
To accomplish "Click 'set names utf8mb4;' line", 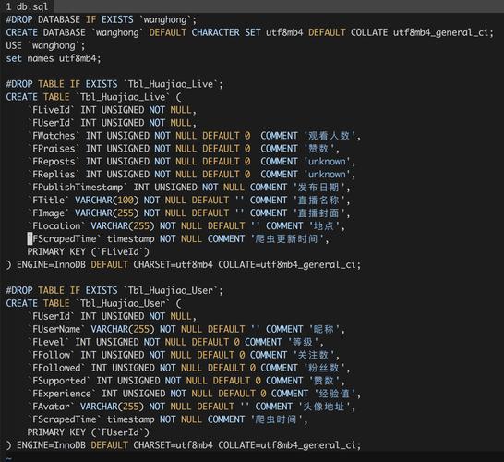I will point(54,58).
